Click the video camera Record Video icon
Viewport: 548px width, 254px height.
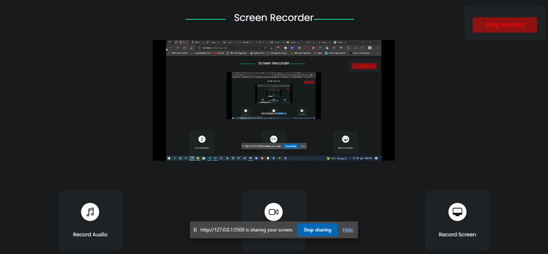[274, 212]
